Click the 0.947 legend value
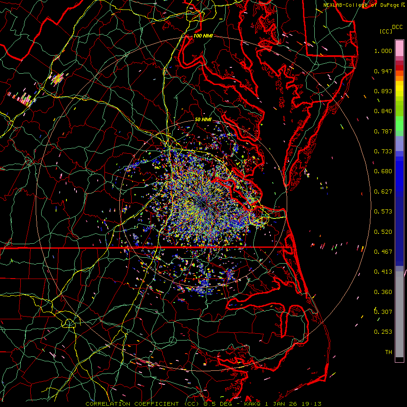Viewport: 407px width, 407px height. (x=383, y=71)
